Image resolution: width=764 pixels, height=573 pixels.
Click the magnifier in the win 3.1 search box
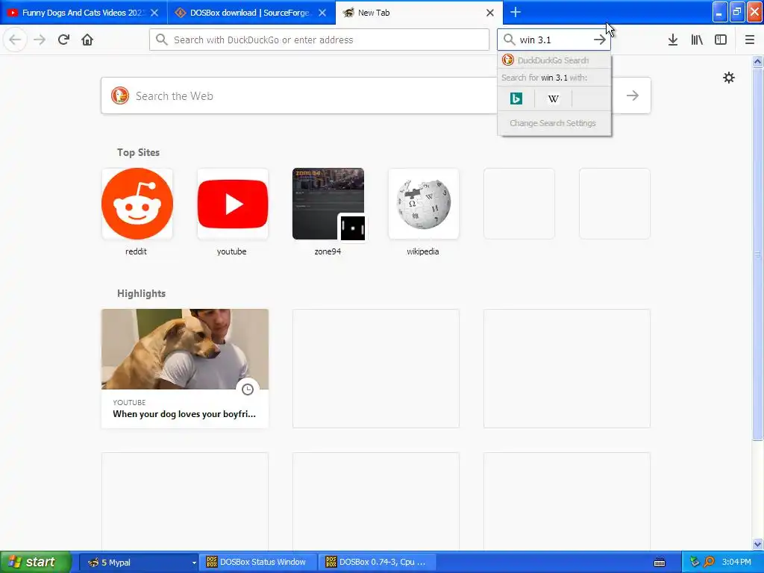tap(509, 40)
